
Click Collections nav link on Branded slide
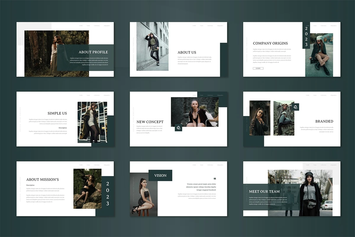coord(323,95)
